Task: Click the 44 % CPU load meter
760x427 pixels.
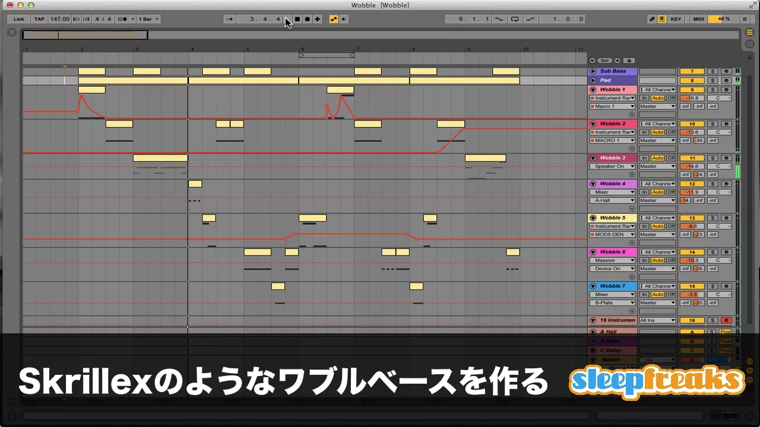Action: (723, 19)
